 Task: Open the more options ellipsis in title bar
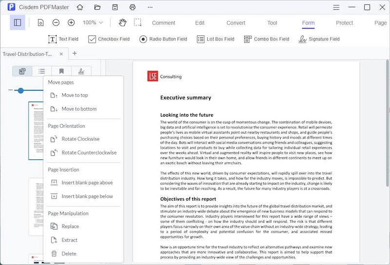coord(150,7)
